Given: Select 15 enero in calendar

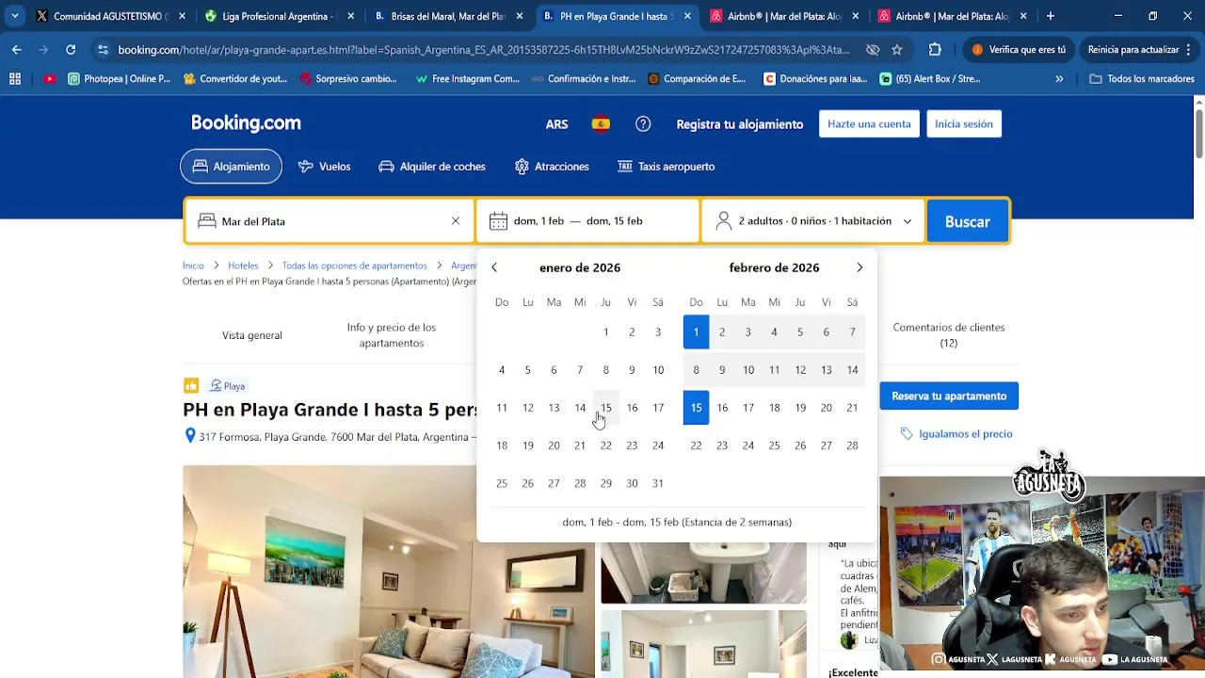Looking at the screenshot, I should [x=606, y=408].
